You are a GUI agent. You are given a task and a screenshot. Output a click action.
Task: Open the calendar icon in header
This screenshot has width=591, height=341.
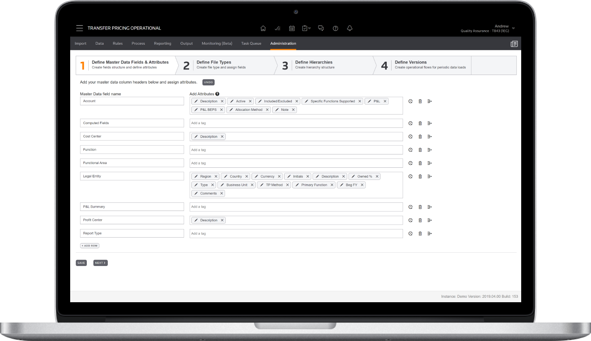pyautogui.click(x=292, y=28)
